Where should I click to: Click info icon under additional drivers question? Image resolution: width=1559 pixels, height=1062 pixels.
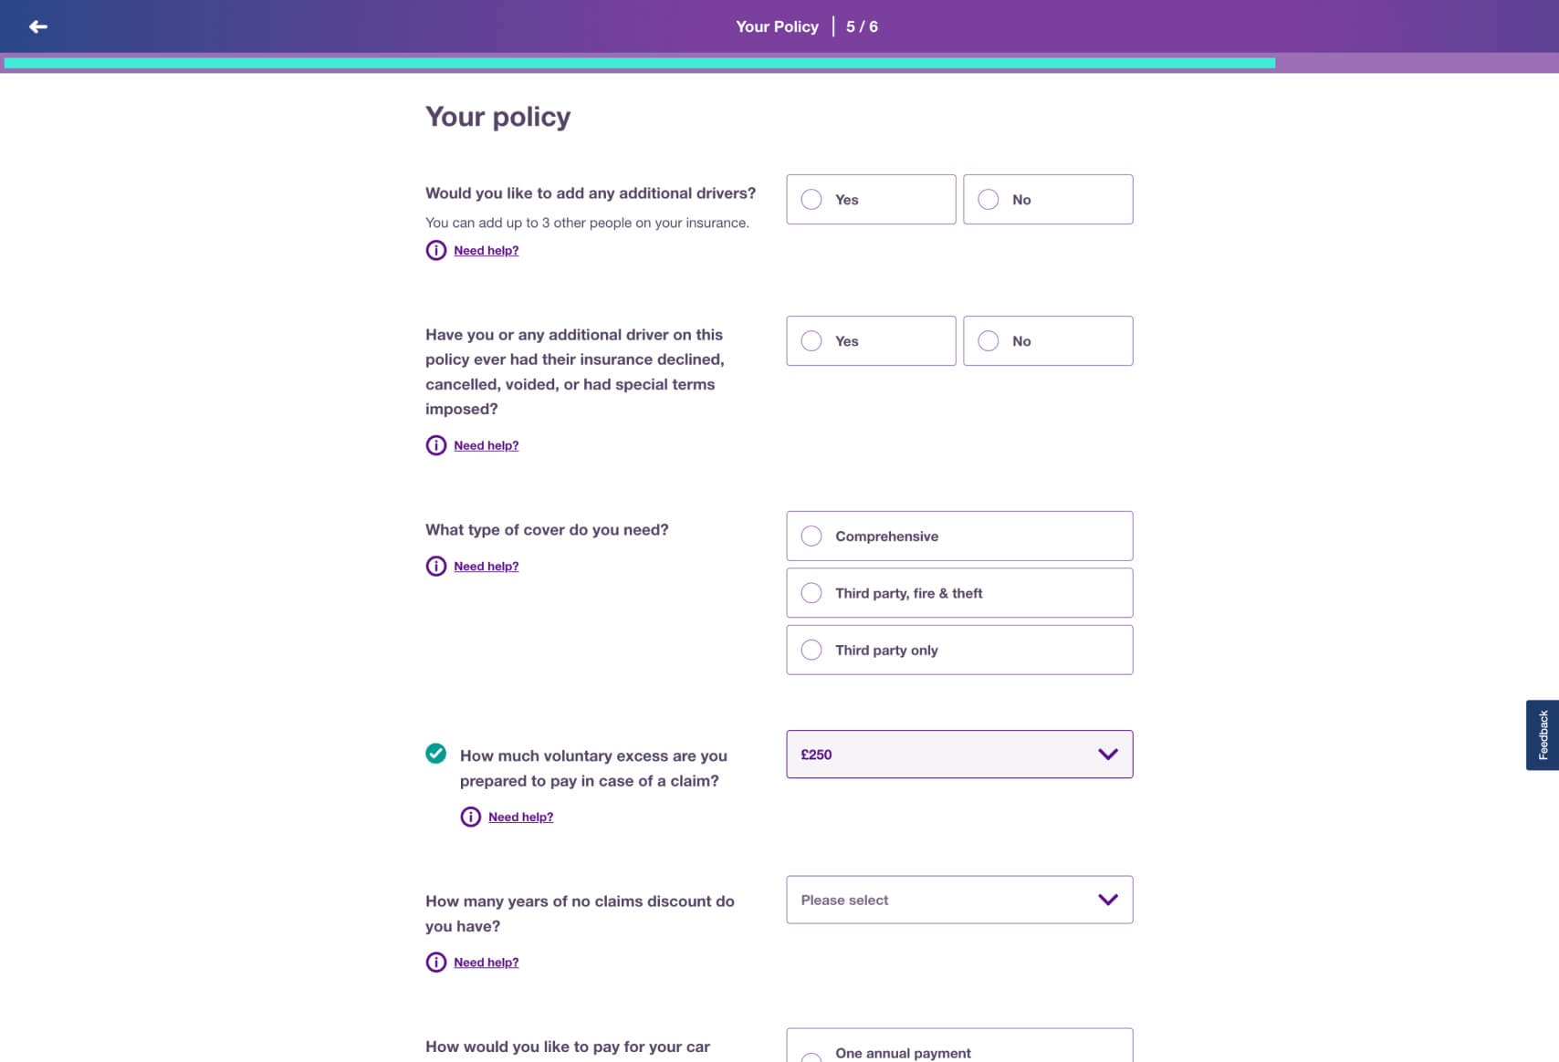click(x=436, y=250)
